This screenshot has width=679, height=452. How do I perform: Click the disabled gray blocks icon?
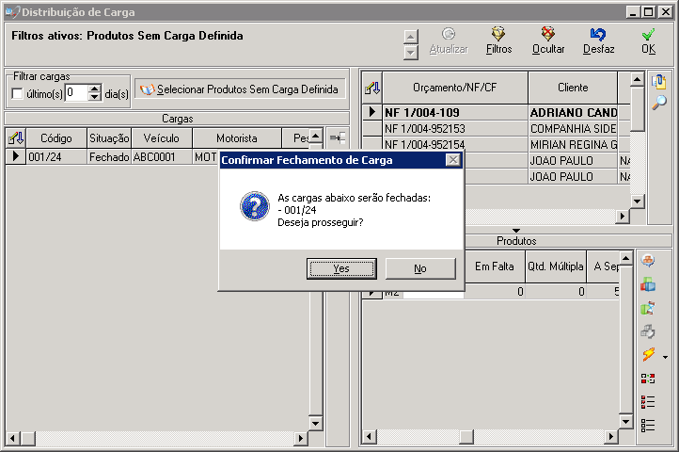(x=648, y=331)
